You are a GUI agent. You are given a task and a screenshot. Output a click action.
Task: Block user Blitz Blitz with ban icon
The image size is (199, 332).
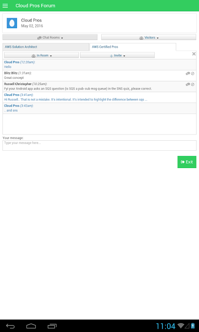193,73
